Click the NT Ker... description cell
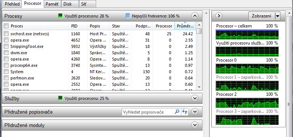Screen dimensions: 293x137 pyautogui.click(x=98, y=72)
